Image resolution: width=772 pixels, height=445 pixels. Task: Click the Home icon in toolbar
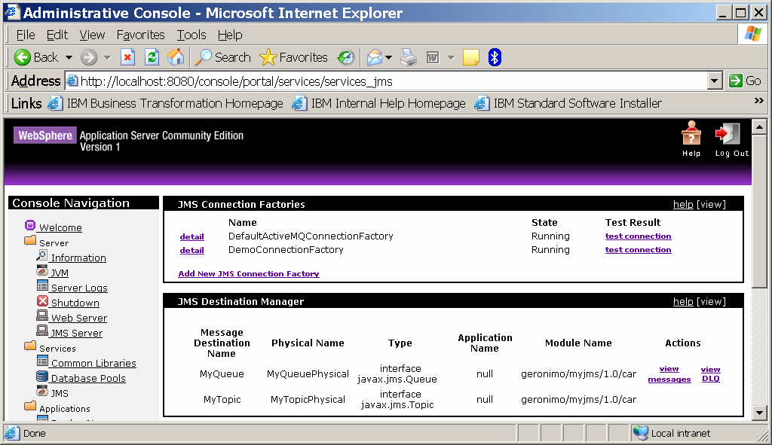pos(176,57)
